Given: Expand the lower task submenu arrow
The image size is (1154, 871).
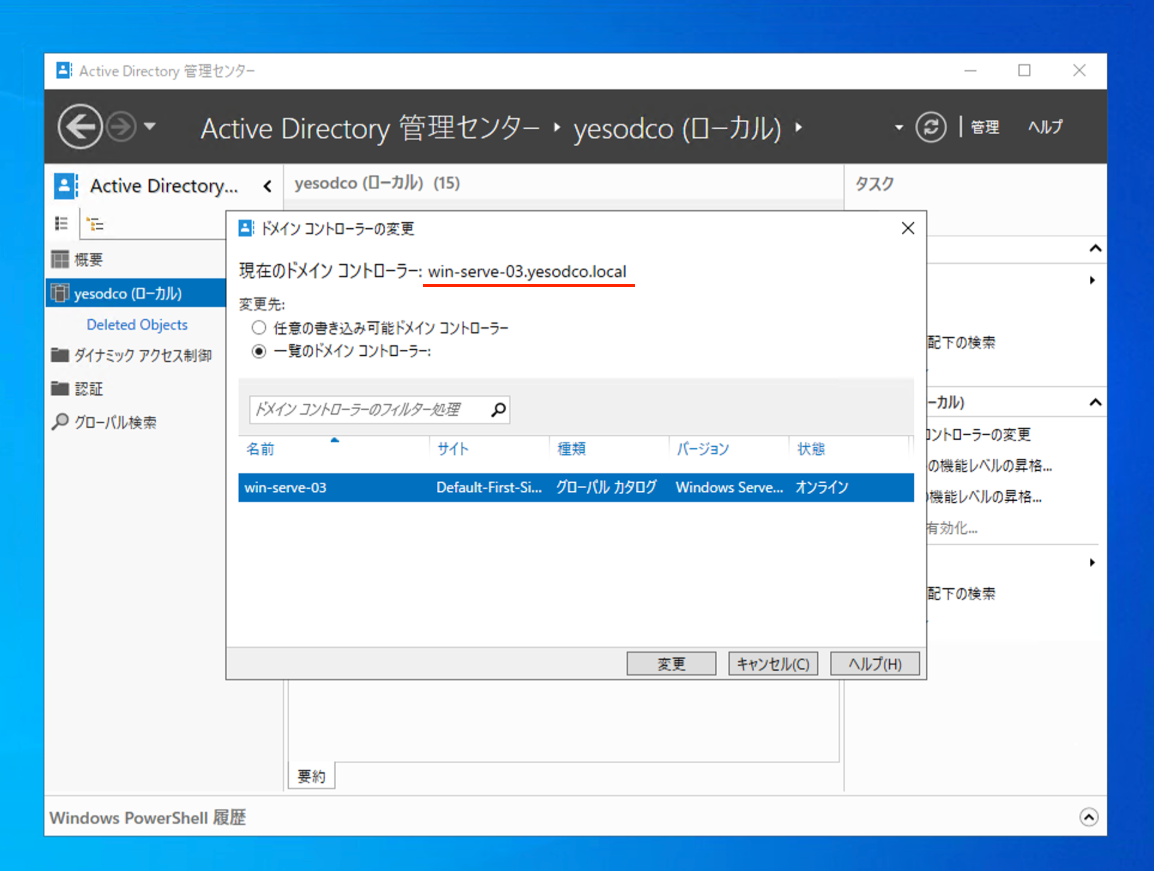Looking at the screenshot, I should 1092,562.
